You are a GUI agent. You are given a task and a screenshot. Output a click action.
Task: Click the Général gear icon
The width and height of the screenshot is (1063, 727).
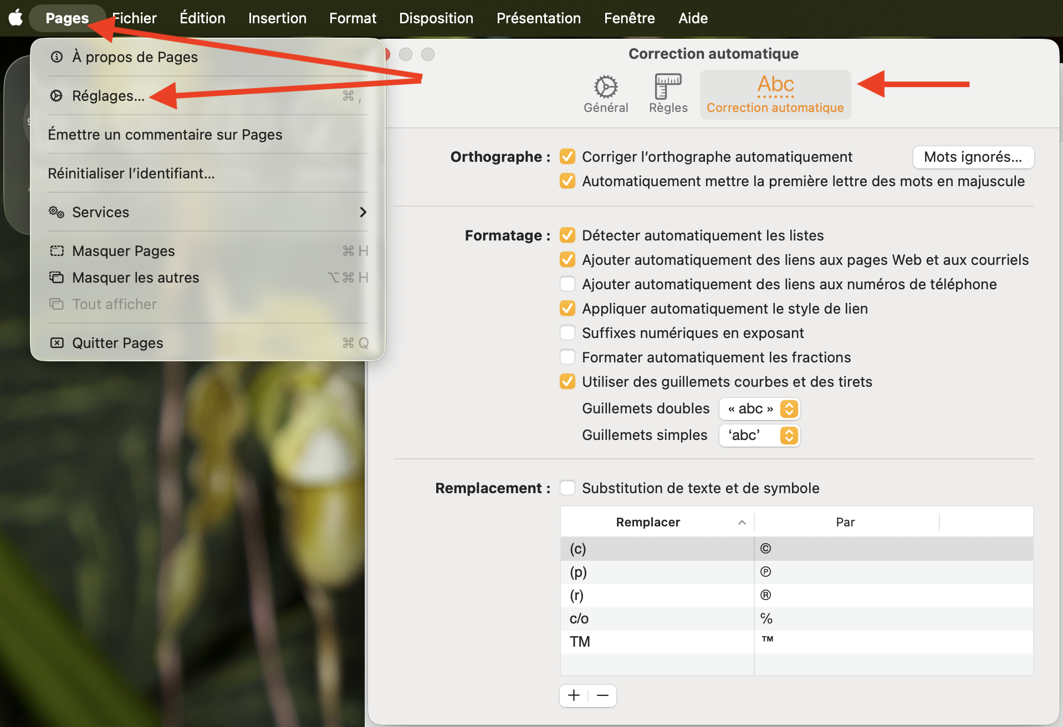(x=606, y=87)
